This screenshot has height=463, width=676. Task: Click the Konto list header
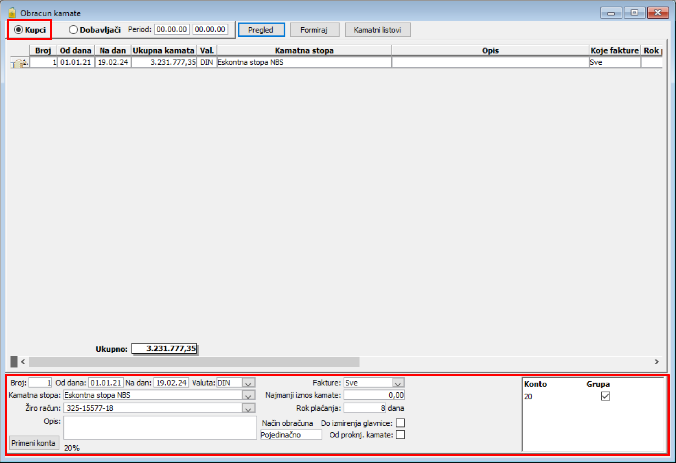click(536, 384)
